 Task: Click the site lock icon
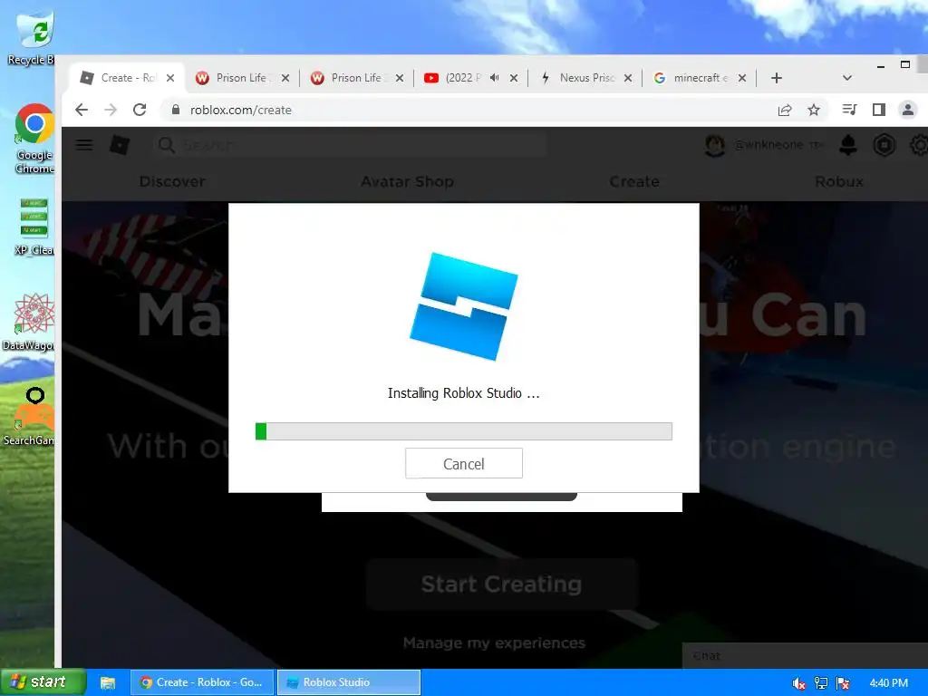[x=175, y=110]
